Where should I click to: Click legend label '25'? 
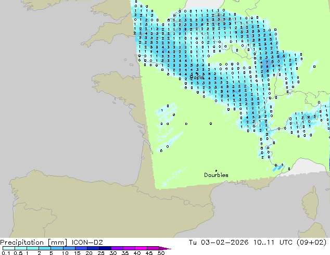101,253
